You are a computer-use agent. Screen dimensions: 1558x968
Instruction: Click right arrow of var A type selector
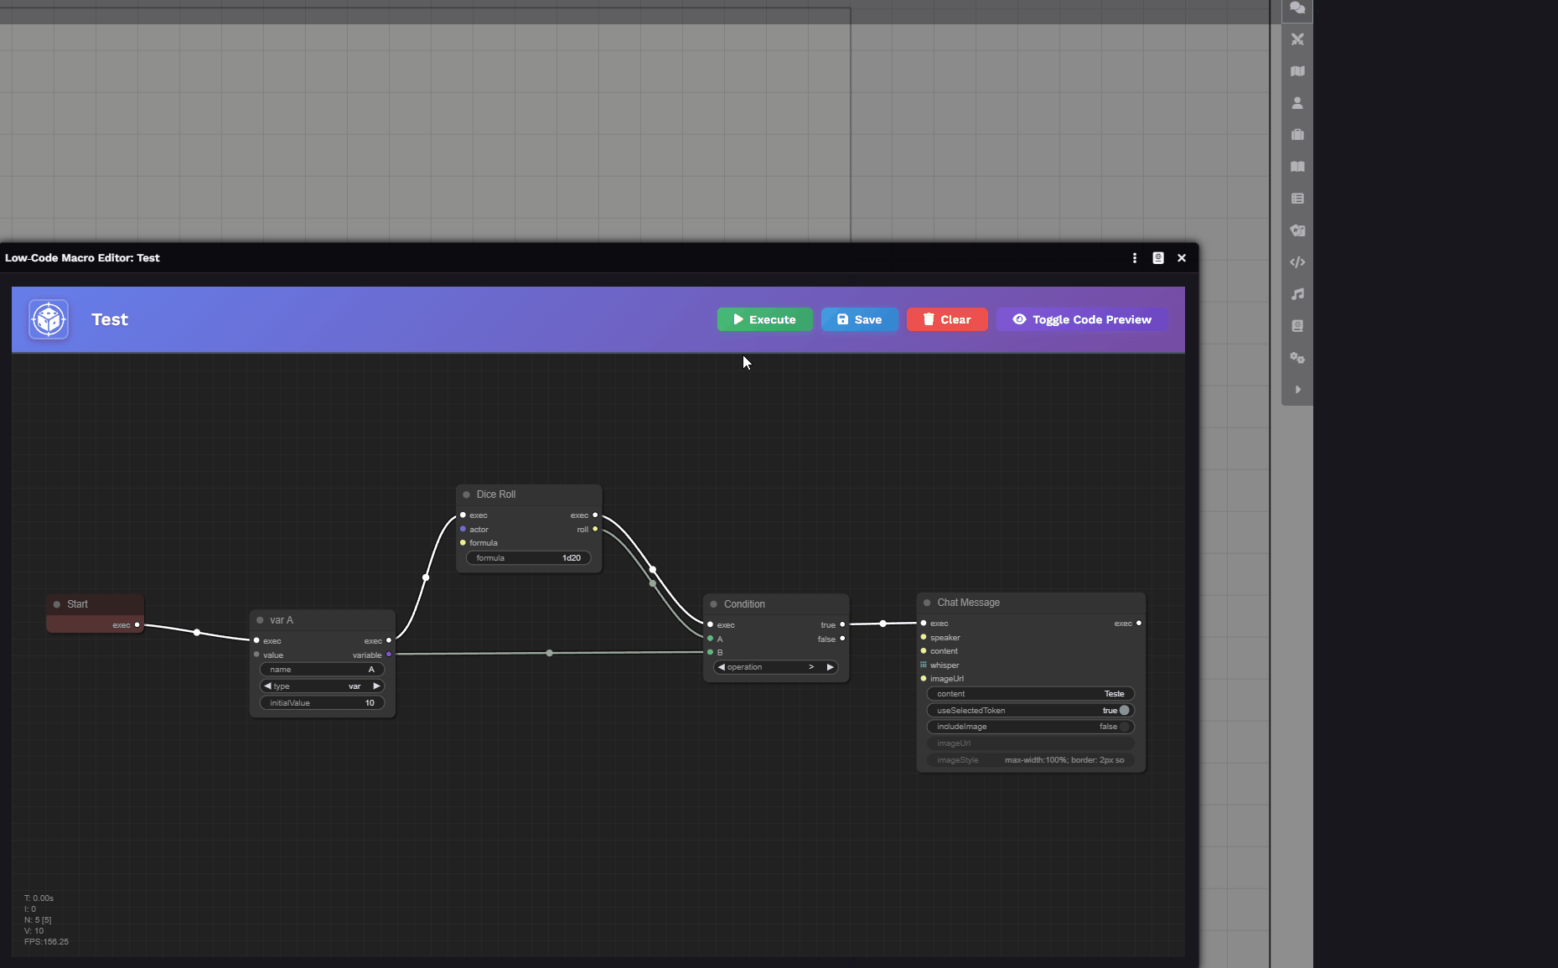[x=376, y=686]
